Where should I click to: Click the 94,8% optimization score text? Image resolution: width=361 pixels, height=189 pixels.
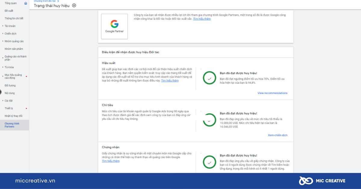click(251, 83)
